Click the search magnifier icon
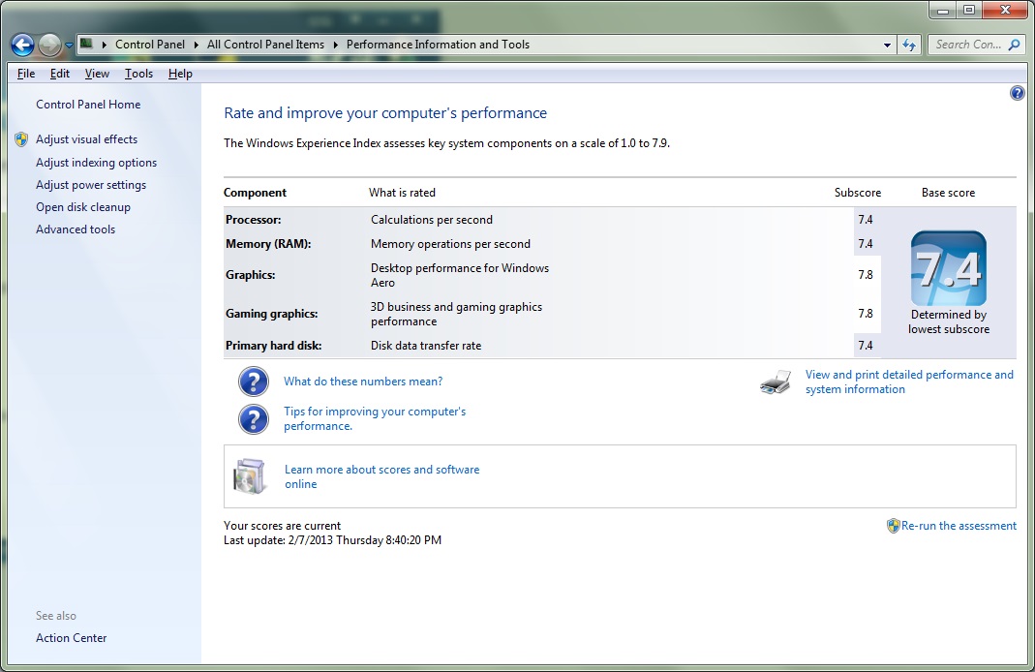1035x672 pixels. coord(1015,45)
